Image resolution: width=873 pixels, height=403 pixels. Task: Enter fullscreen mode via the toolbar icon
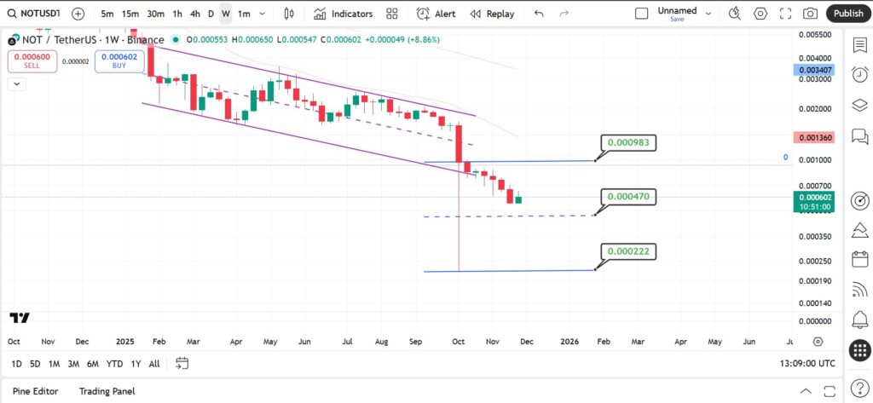click(x=785, y=14)
